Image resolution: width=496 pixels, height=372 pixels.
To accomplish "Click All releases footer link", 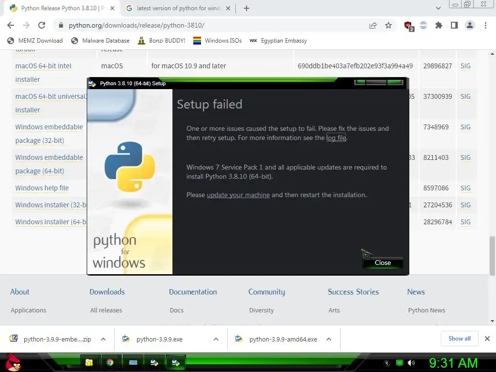I will (106, 310).
